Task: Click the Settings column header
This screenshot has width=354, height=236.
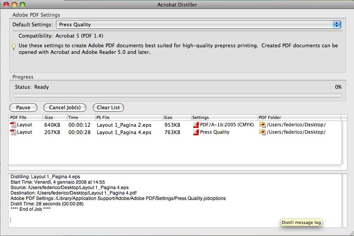Action: click(x=225, y=117)
